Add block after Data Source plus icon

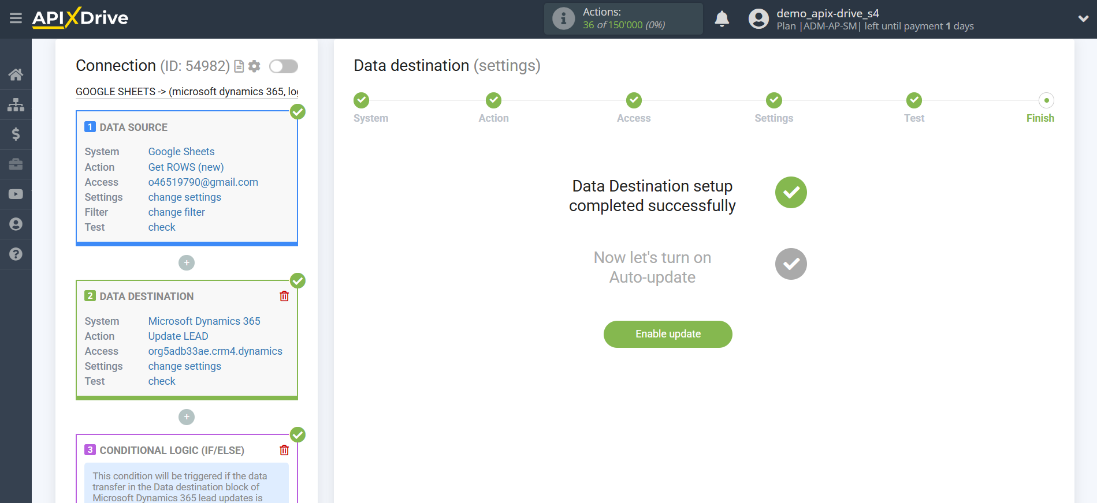[187, 263]
